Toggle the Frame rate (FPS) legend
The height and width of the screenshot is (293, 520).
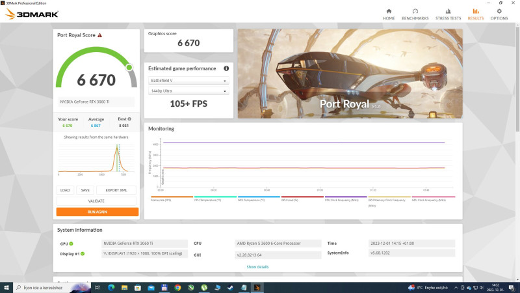(172, 199)
